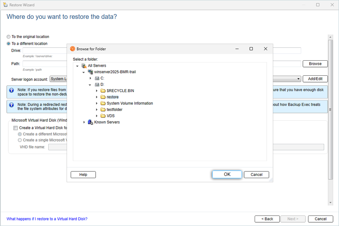Expand the System Volume Information node

(x=97, y=103)
